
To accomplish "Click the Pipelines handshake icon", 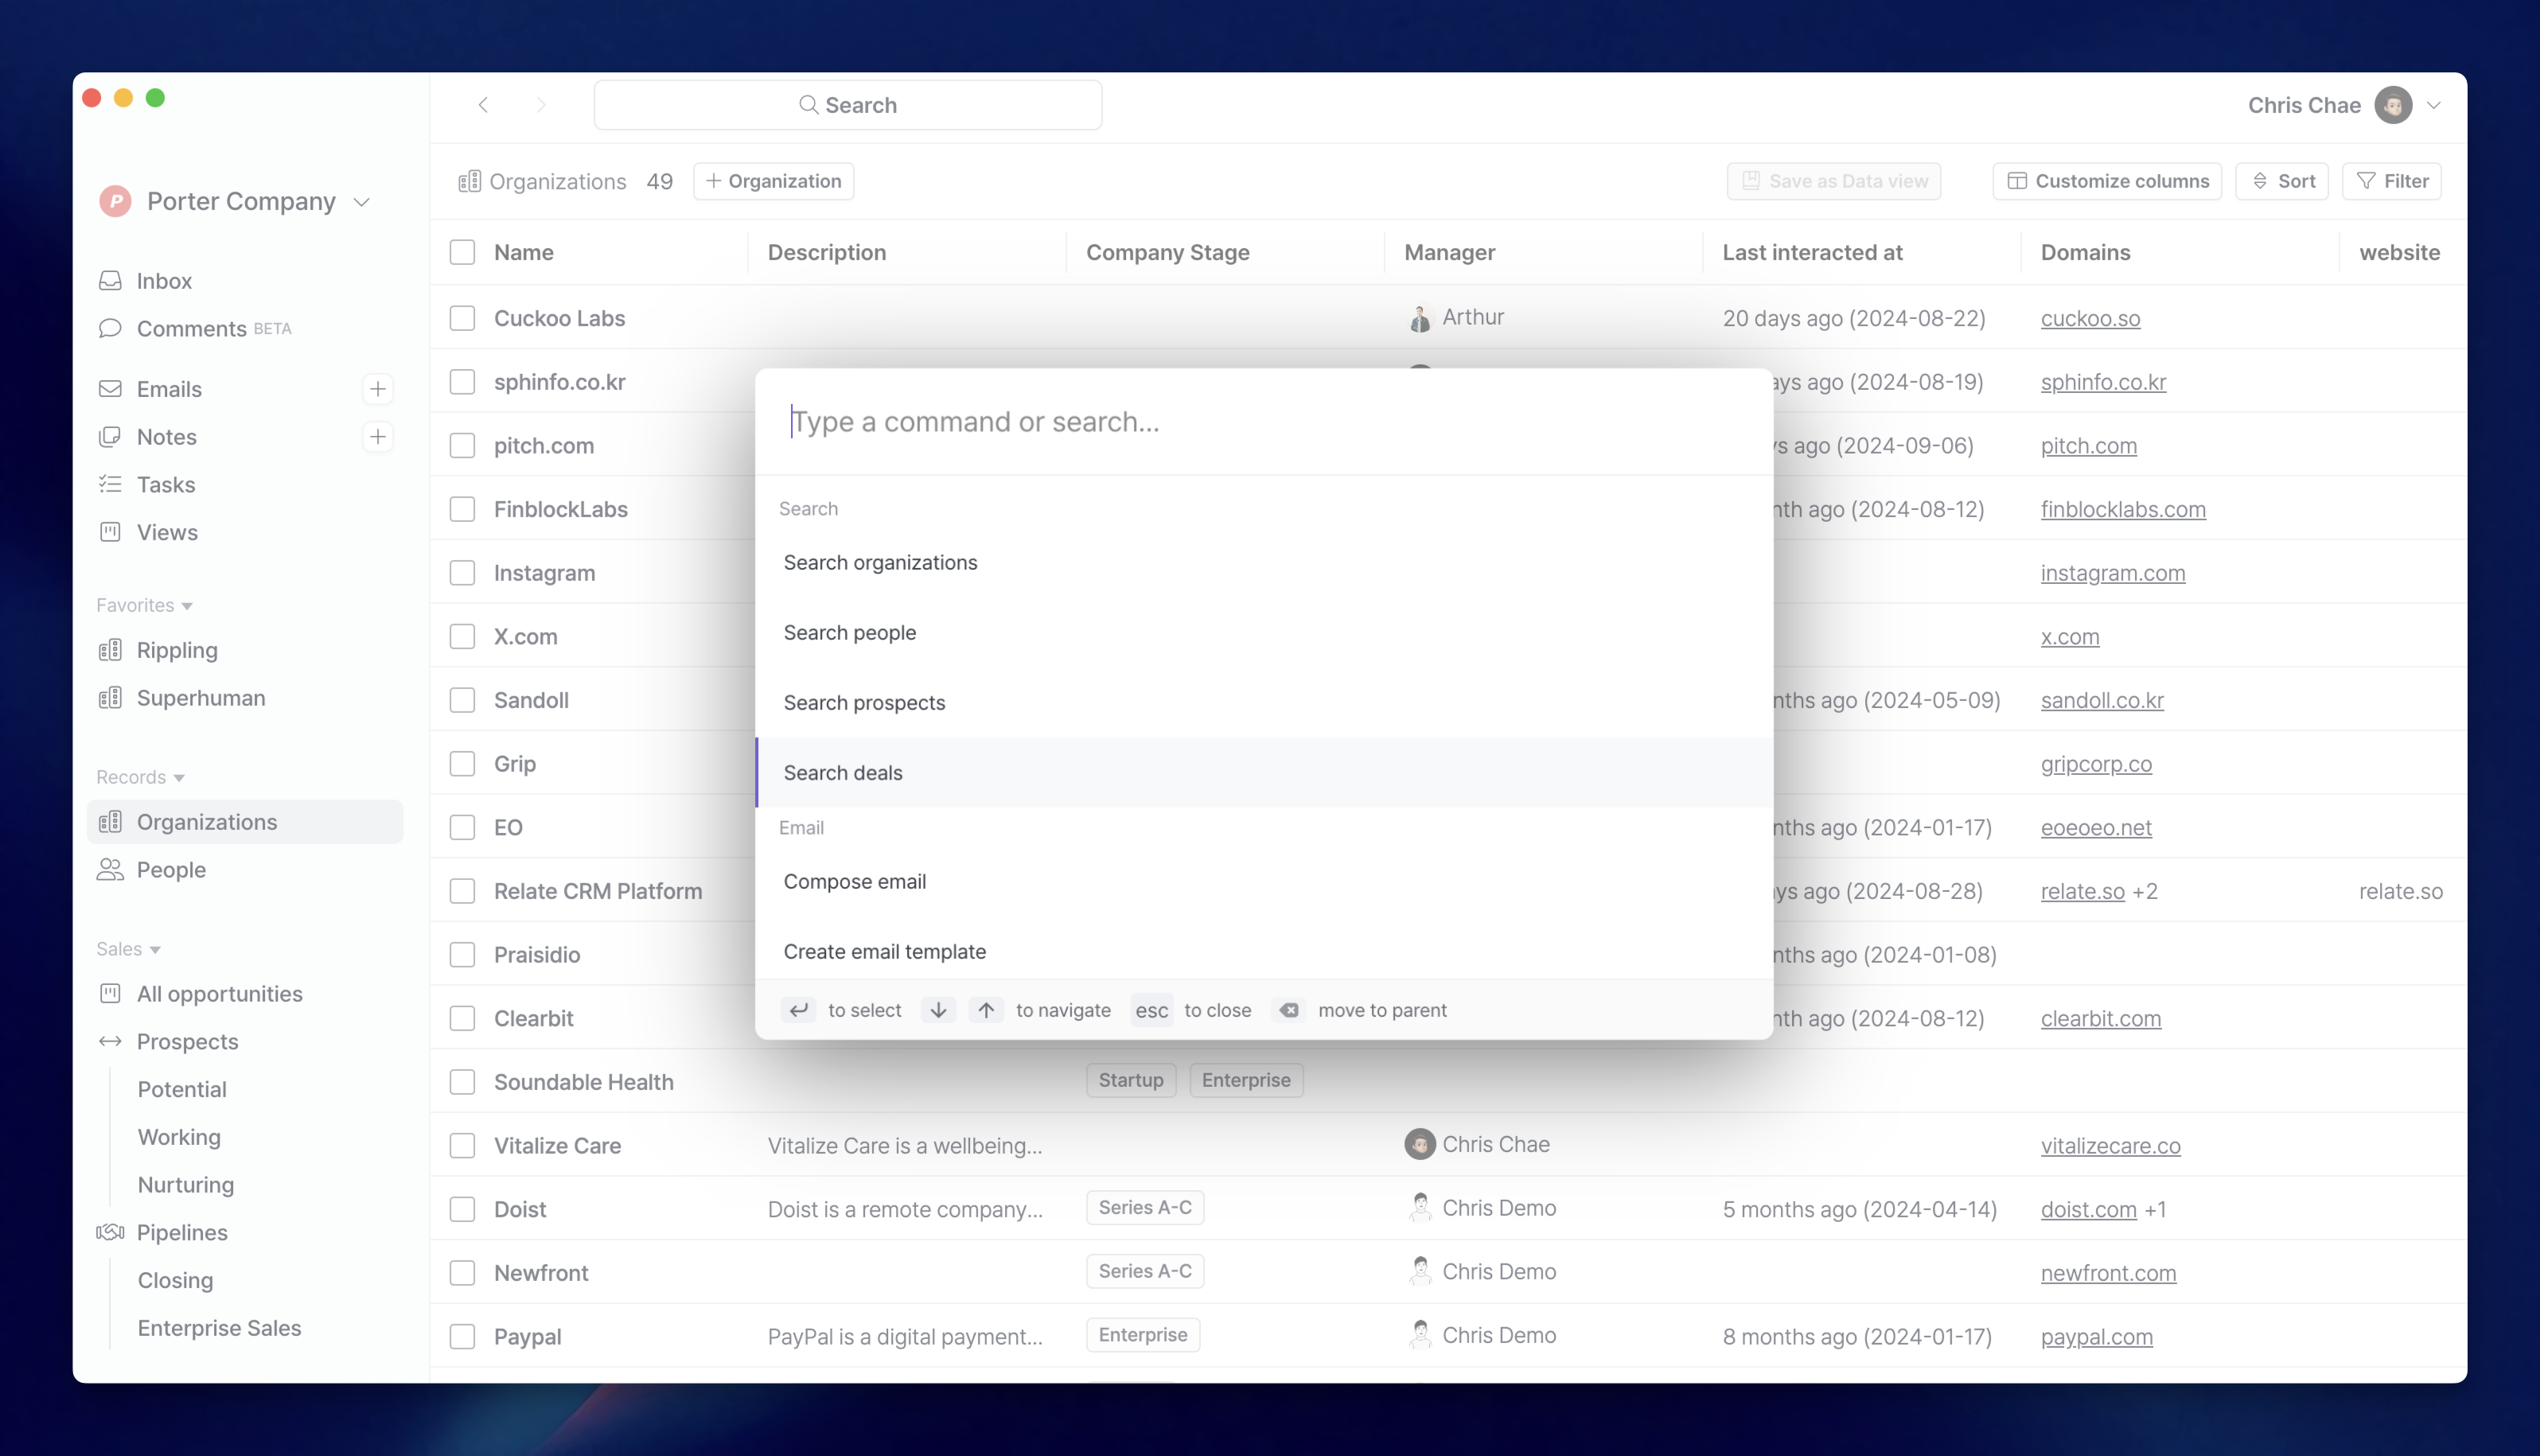I will [110, 1233].
